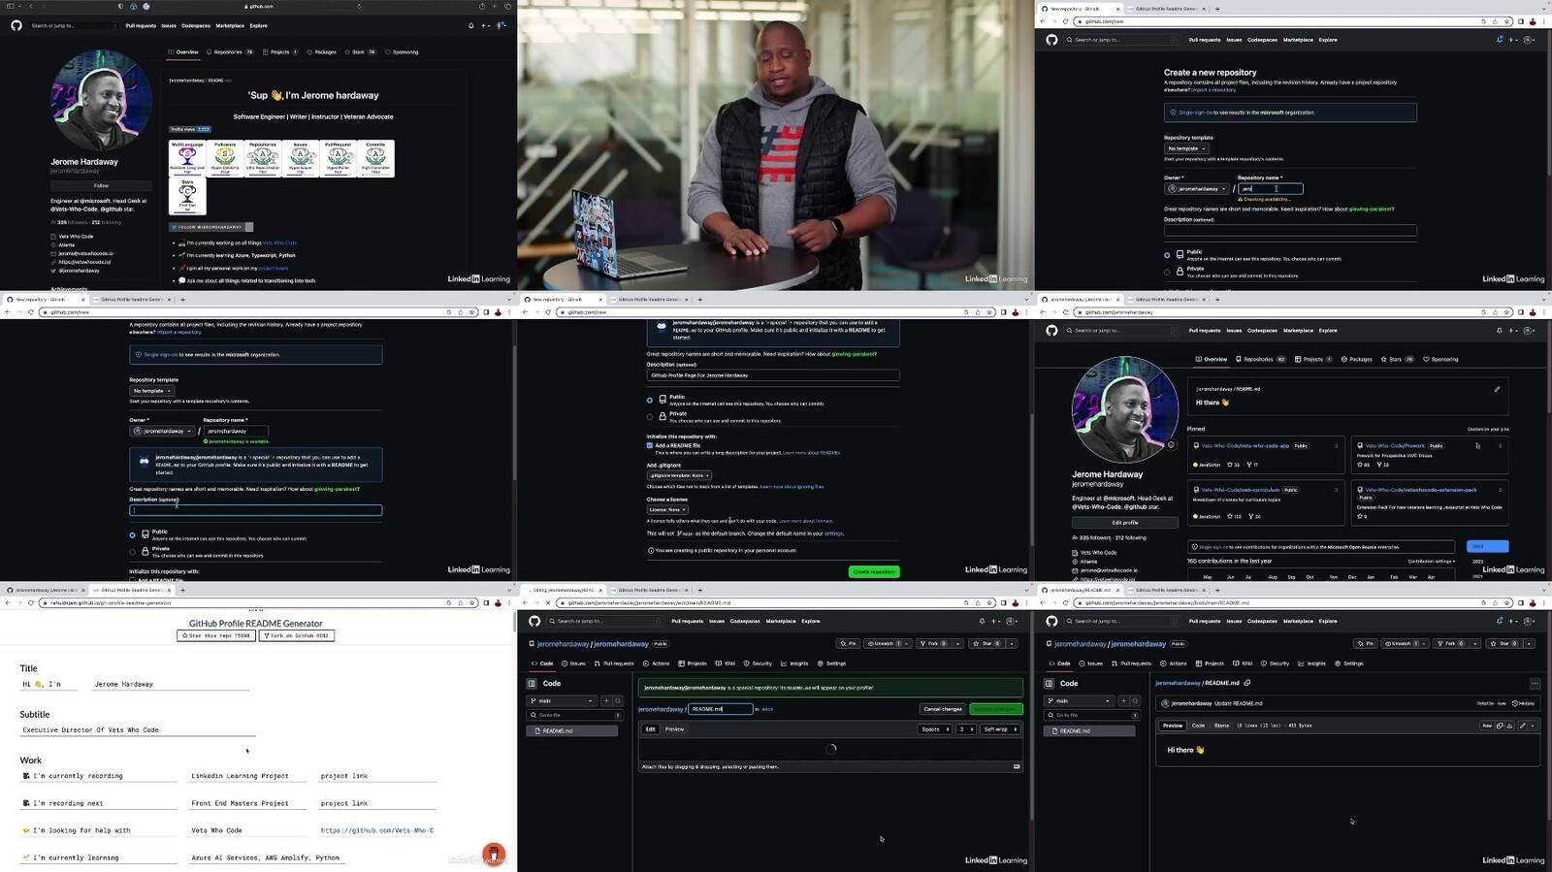Open the three-dot more options in bottom-right frame
Image resolution: width=1552 pixels, height=872 pixels.
click(1535, 683)
